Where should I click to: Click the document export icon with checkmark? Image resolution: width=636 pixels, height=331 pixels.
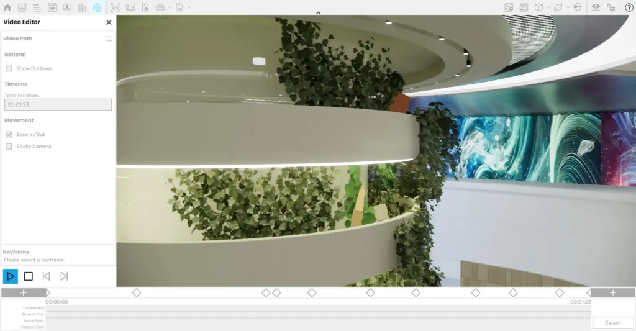click(x=145, y=7)
